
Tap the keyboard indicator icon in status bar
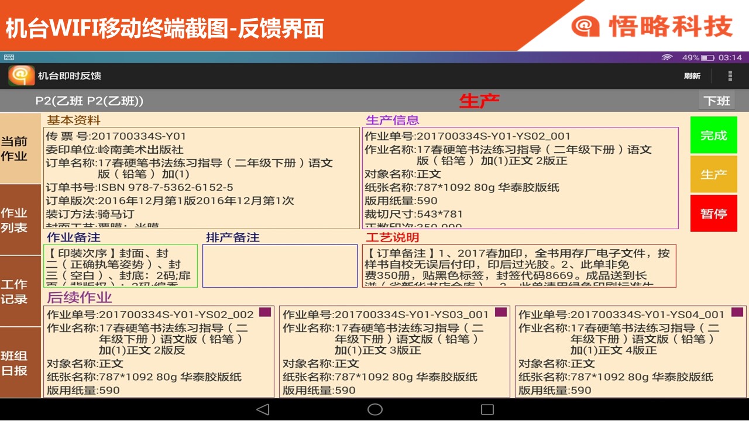(x=9, y=57)
